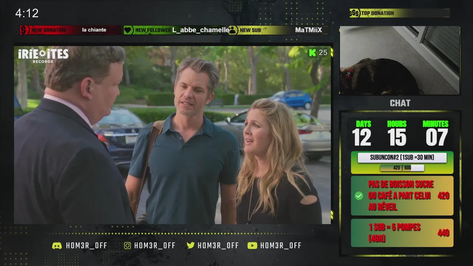
Task: Click the white checkmark on sugar-free goal
Action: pos(358,196)
